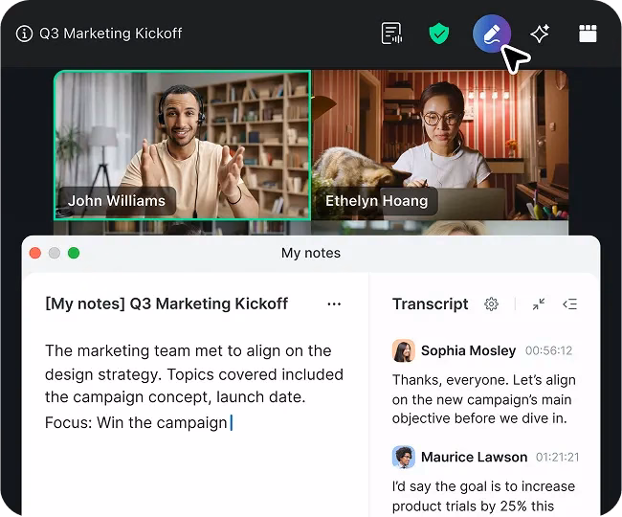Select Ethelyn Hoang's video tile
The image size is (622, 517).
[440, 144]
